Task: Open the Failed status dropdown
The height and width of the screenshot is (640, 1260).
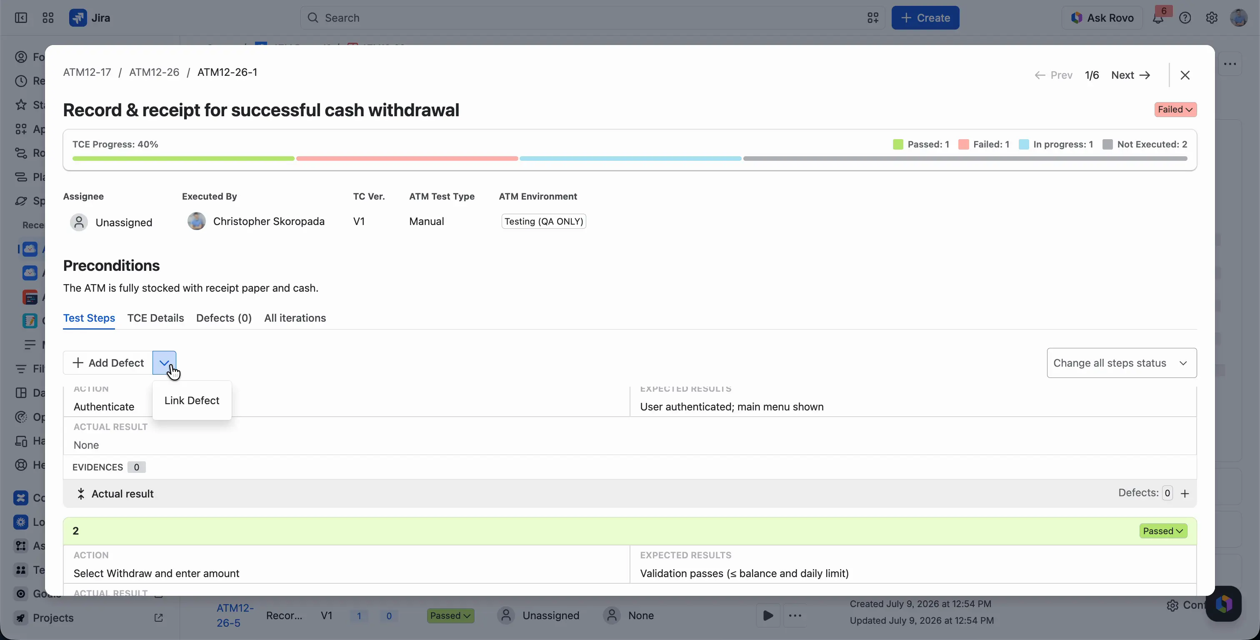Action: (x=1175, y=110)
